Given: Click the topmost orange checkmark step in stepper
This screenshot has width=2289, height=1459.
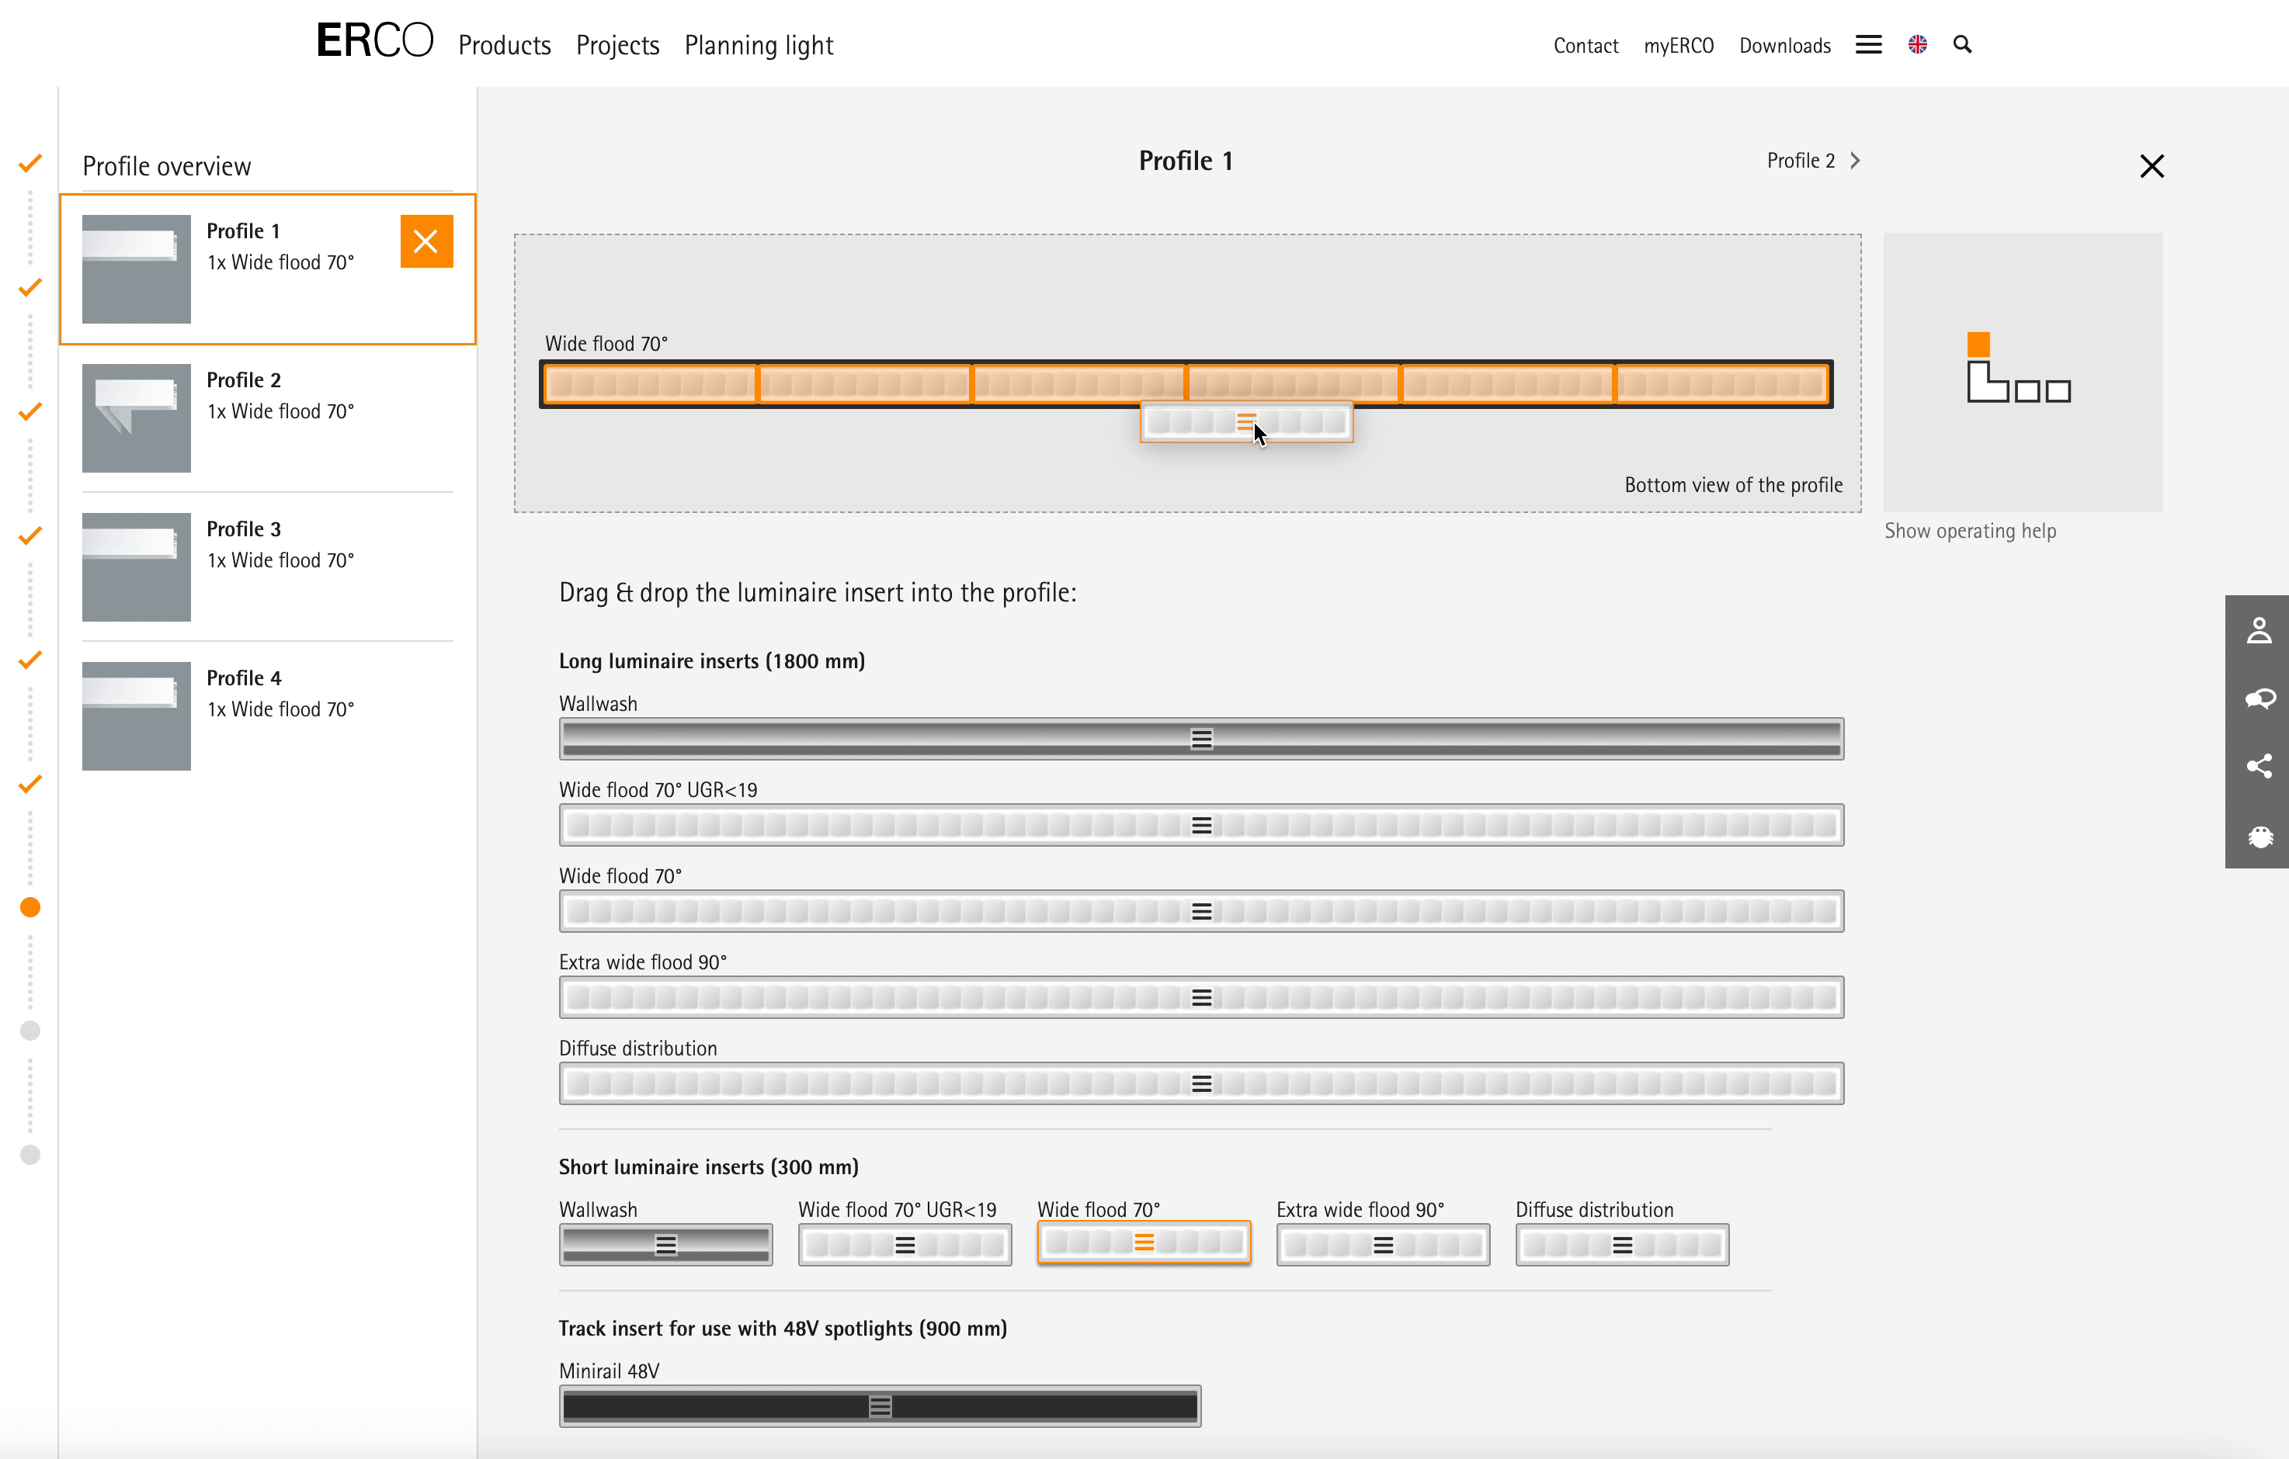Looking at the screenshot, I should (x=30, y=162).
